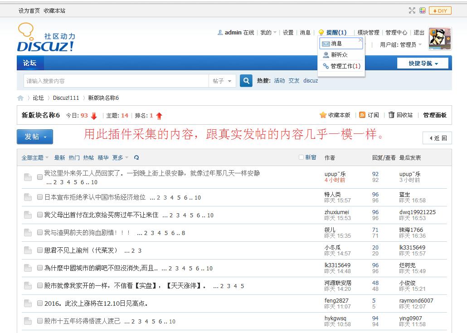
Task: Check the box for 日本宣布拒绝承认 thread
Action: pos(39,197)
